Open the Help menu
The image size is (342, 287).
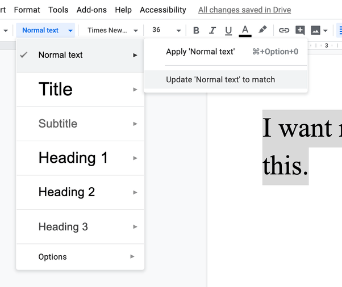click(123, 10)
